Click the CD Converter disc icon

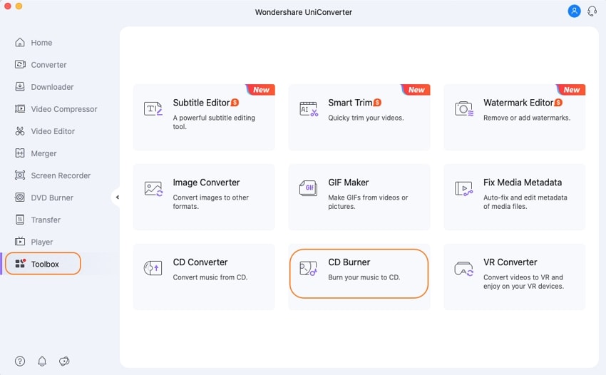coord(153,268)
